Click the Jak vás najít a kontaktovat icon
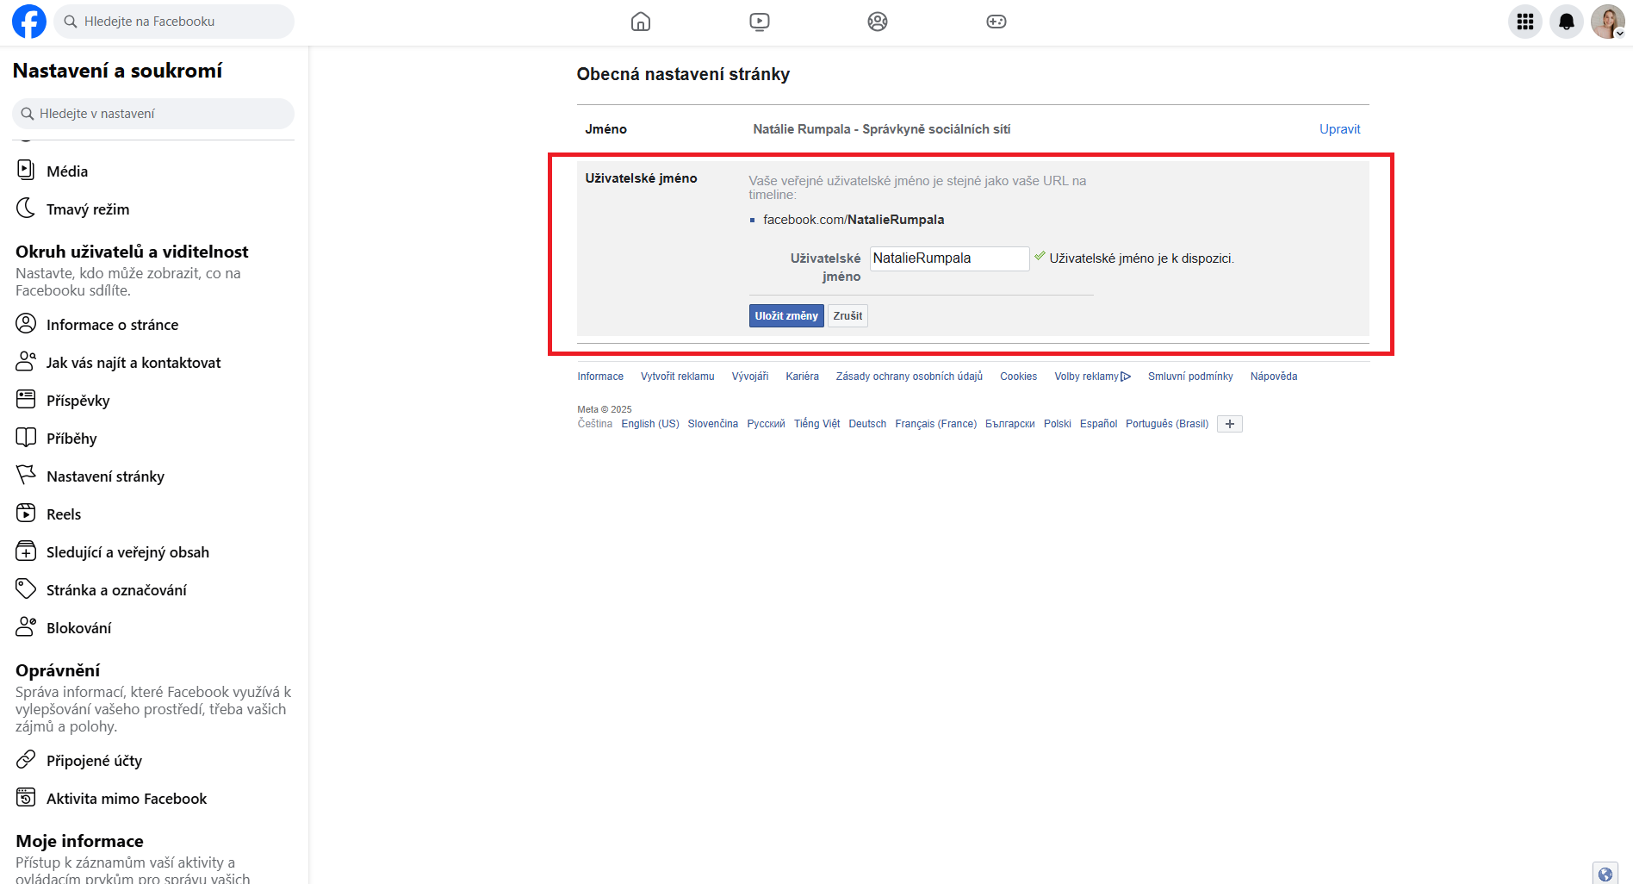1633x884 pixels. [26, 361]
